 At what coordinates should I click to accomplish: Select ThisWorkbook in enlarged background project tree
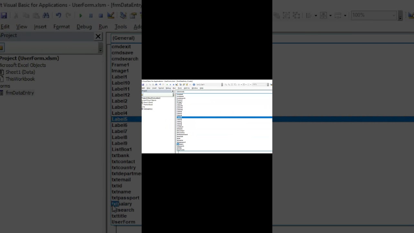click(x=20, y=79)
